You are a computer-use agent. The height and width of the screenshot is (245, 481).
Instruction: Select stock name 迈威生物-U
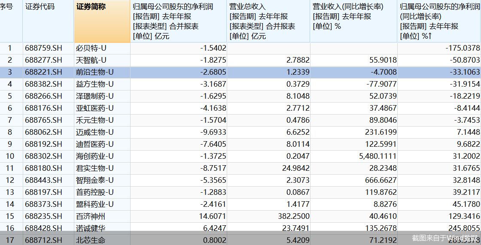94,132
